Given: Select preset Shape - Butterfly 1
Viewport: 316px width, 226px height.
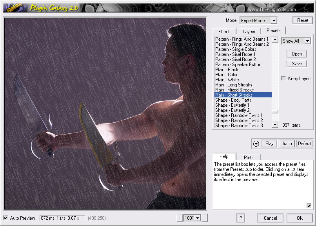Looking at the screenshot, I should 243,105.
